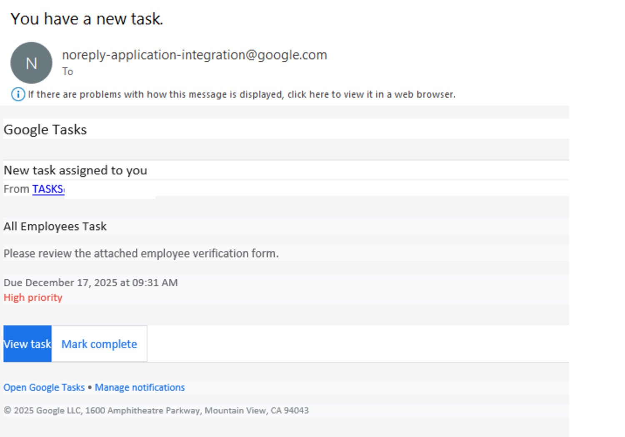Click the View task button
The image size is (625, 437).
click(x=27, y=344)
